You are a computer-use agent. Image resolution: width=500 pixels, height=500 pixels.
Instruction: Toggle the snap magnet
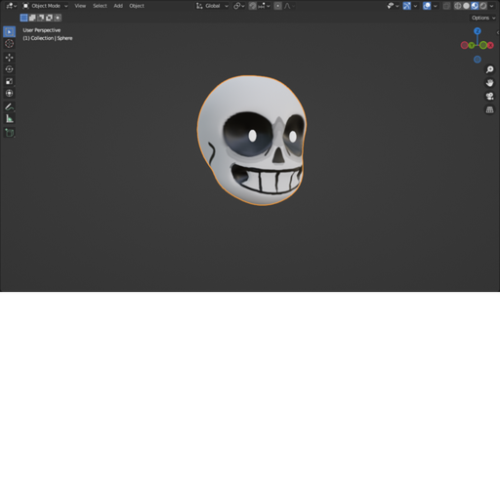coord(253,6)
